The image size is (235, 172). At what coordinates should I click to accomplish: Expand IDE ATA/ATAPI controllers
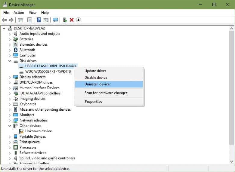[x=10, y=93]
